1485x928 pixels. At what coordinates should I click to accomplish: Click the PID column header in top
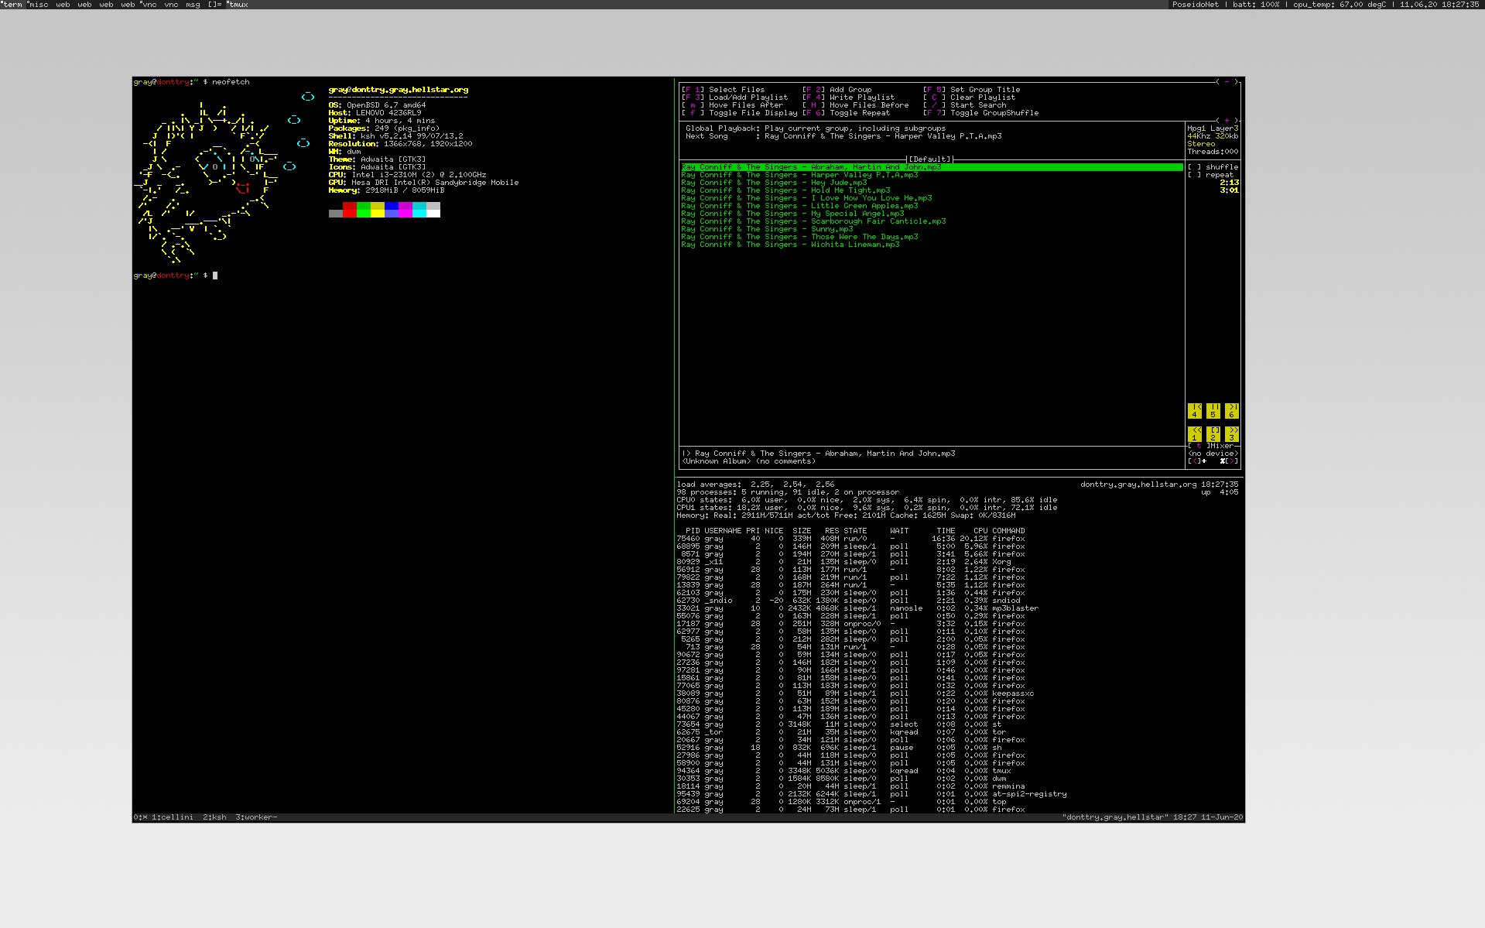click(x=693, y=531)
